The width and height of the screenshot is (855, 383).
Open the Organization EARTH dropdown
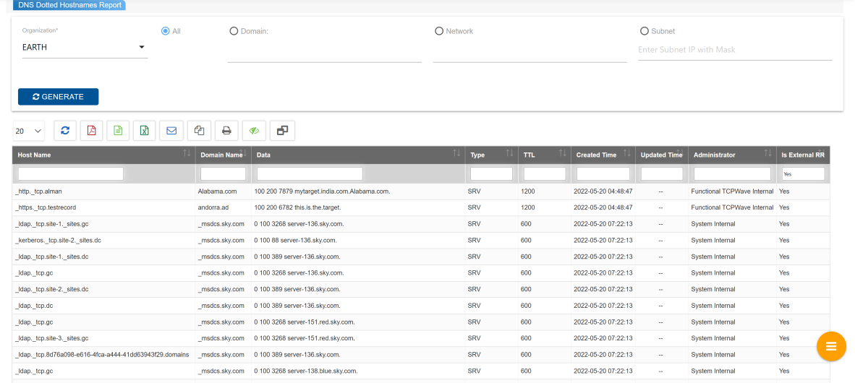click(x=85, y=48)
